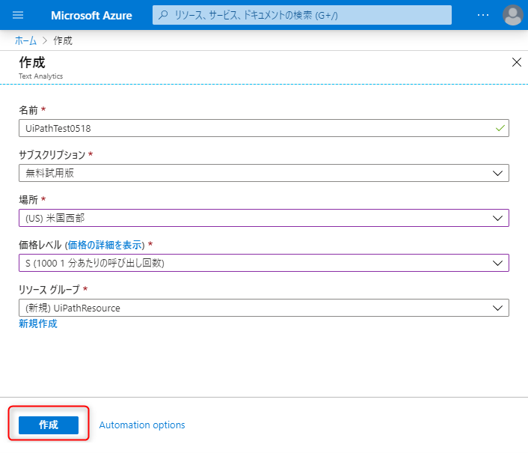The height and width of the screenshot is (453, 528).
Task: Open the user account avatar
Action: pyautogui.click(x=512, y=15)
